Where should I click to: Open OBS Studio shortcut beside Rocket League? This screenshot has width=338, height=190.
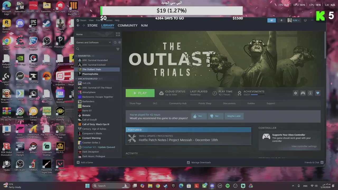click(47, 42)
